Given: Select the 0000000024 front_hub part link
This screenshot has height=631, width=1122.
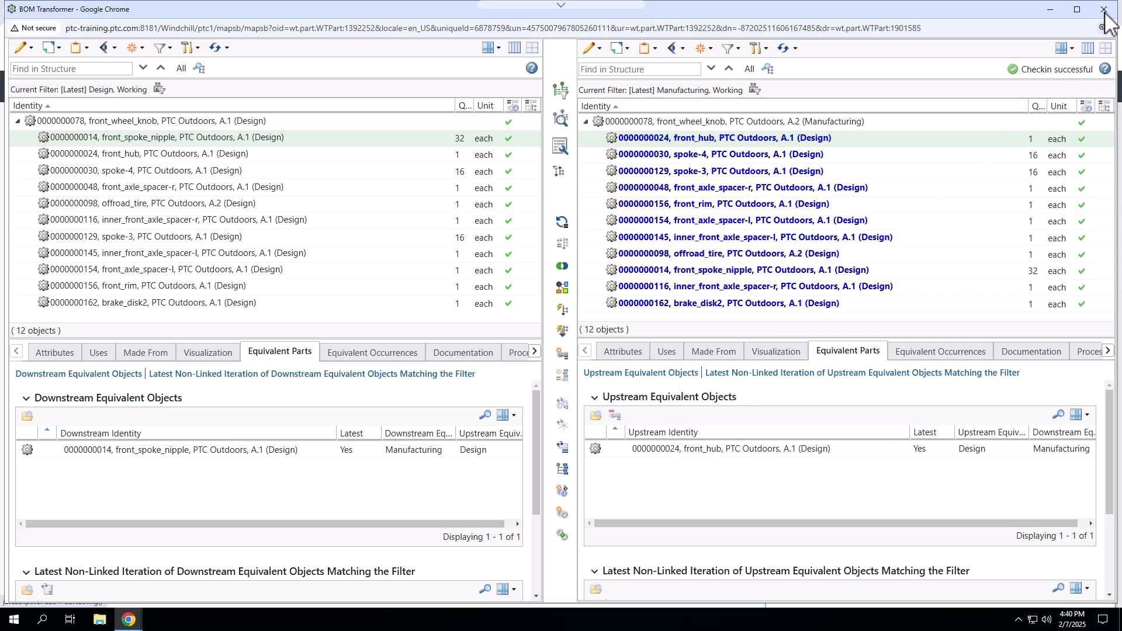Looking at the screenshot, I should [725, 138].
